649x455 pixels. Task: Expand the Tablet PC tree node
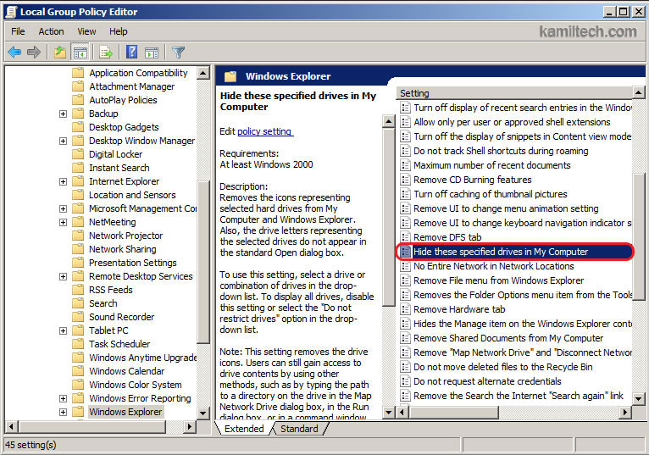[x=63, y=330]
